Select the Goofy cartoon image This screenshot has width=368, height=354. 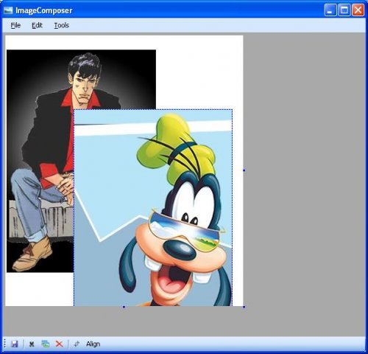153,208
